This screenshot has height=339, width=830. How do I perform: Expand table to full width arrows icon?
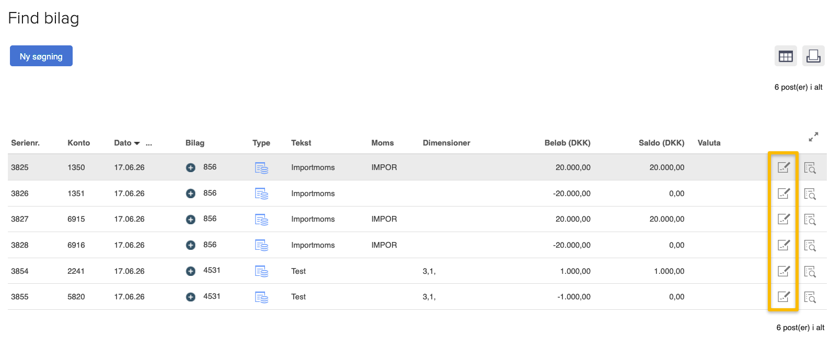(x=813, y=137)
